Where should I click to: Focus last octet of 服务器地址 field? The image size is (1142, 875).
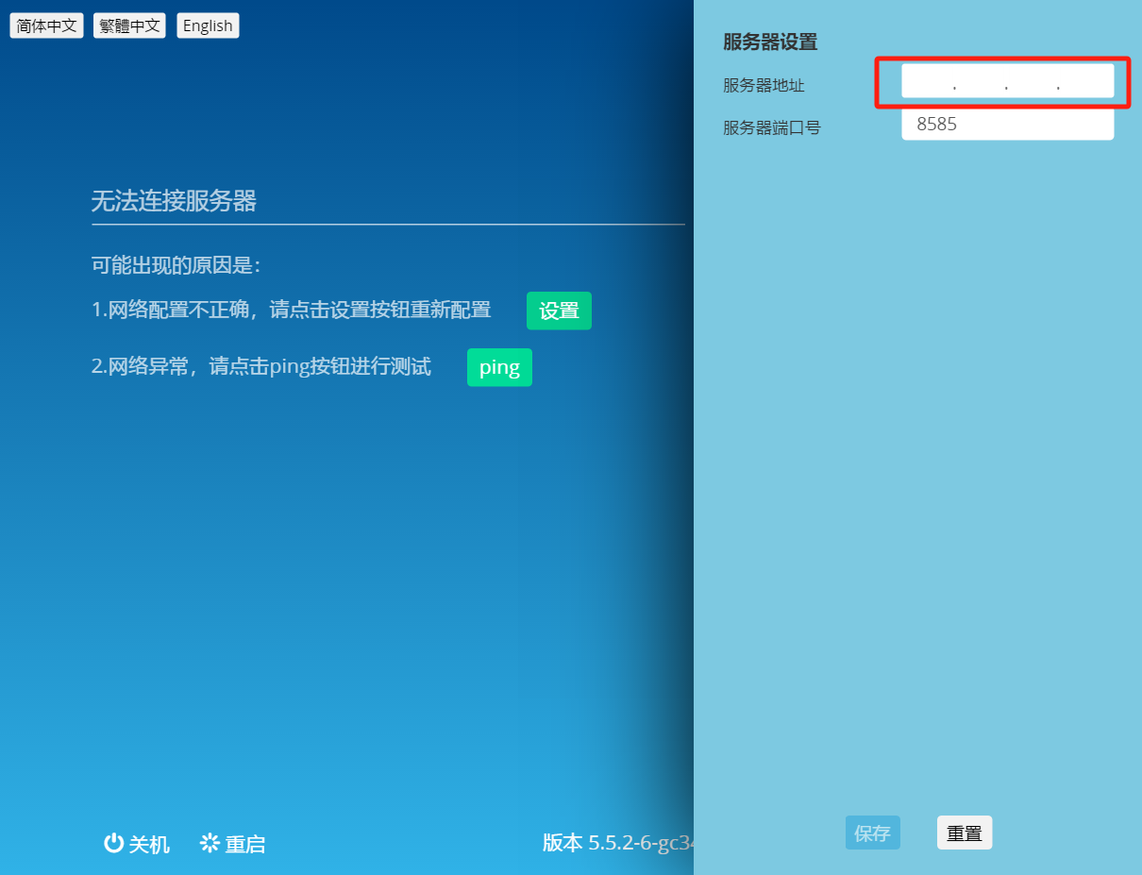click(1085, 82)
